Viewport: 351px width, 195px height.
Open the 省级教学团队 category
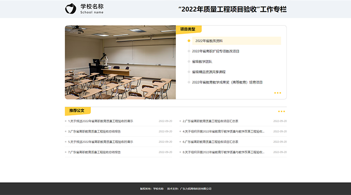pos(202,61)
